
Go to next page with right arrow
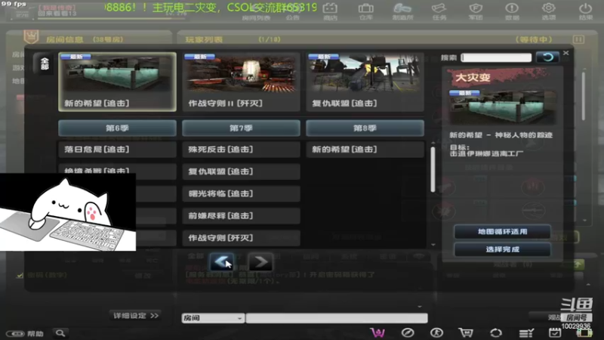(260, 262)
